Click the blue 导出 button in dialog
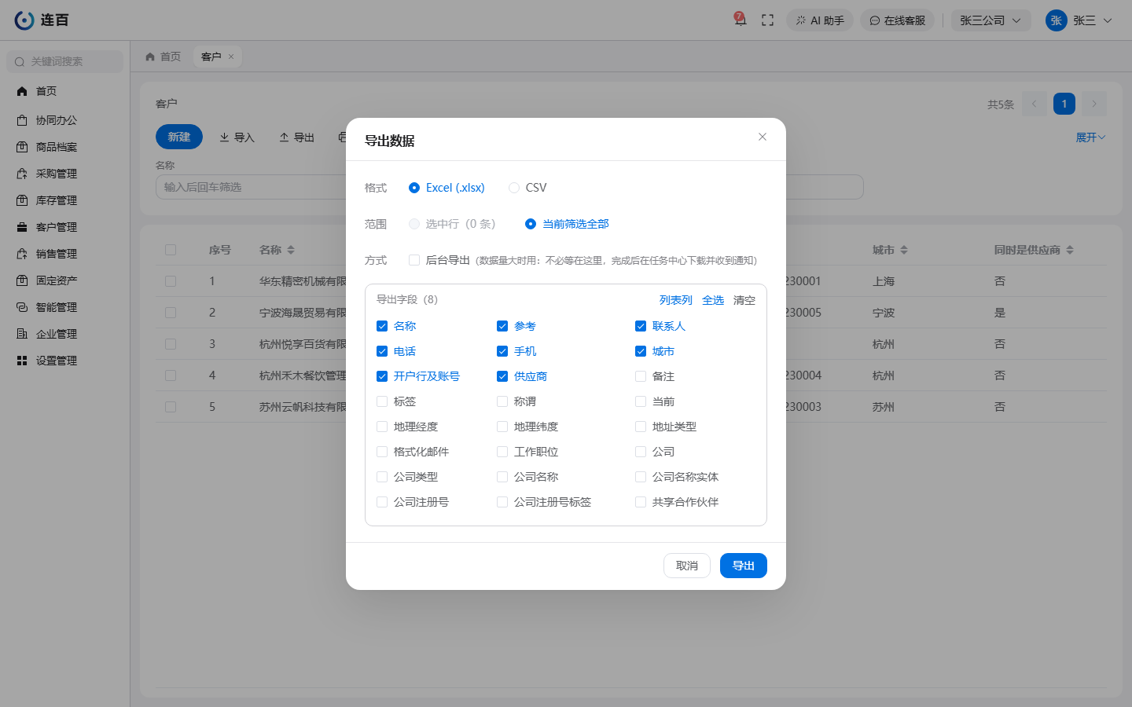1132x707 pixels. coord(744,566)
